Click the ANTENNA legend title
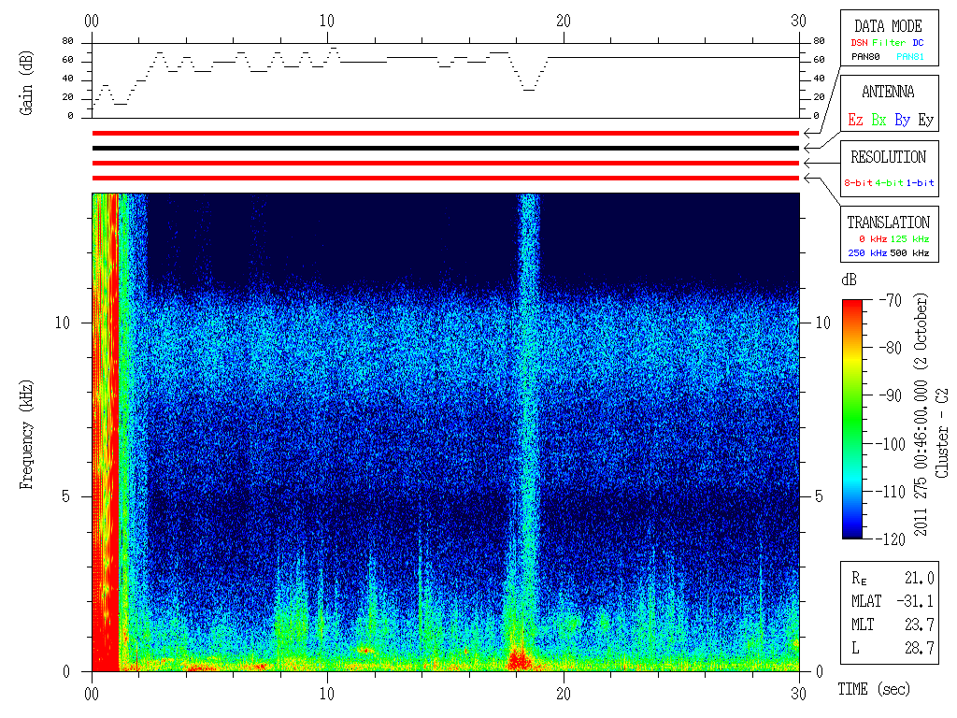Image resolution: width=957 pixels, height=718 pixels. coord(888,92)
